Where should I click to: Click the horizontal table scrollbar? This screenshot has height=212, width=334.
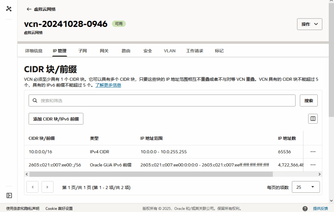coord(151,174)
